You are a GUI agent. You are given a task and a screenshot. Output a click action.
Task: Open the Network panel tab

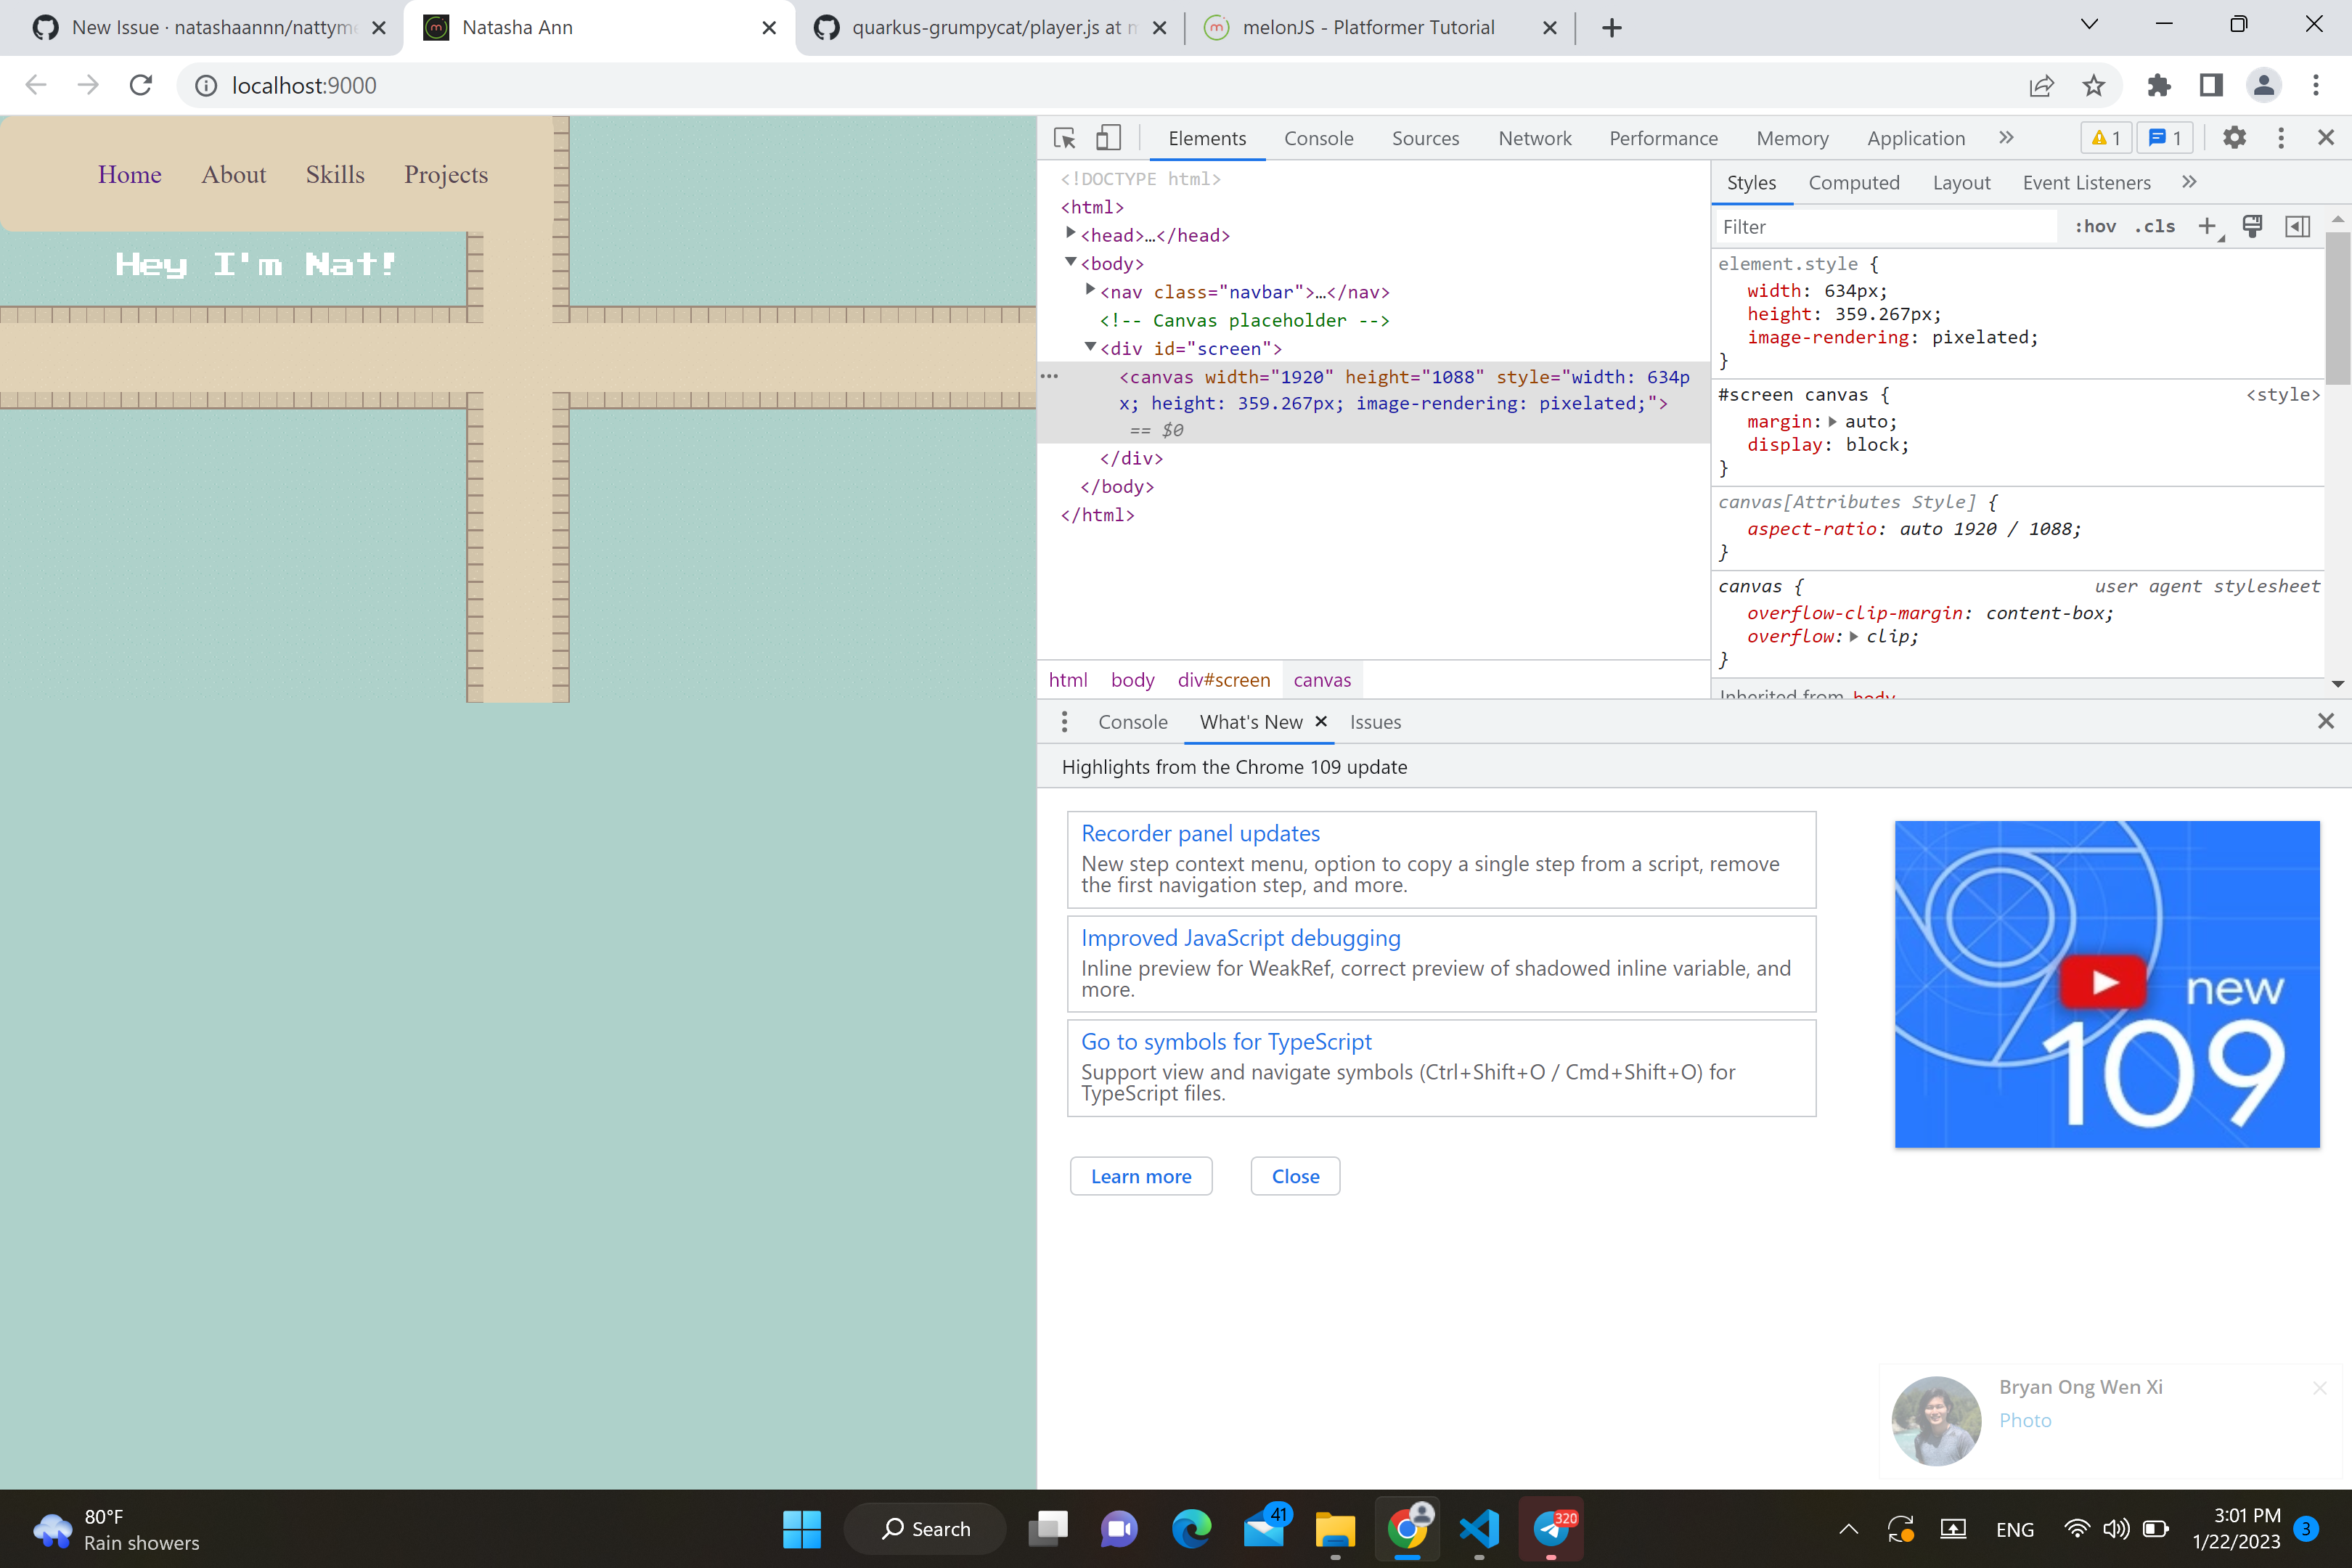(1534, 138)
